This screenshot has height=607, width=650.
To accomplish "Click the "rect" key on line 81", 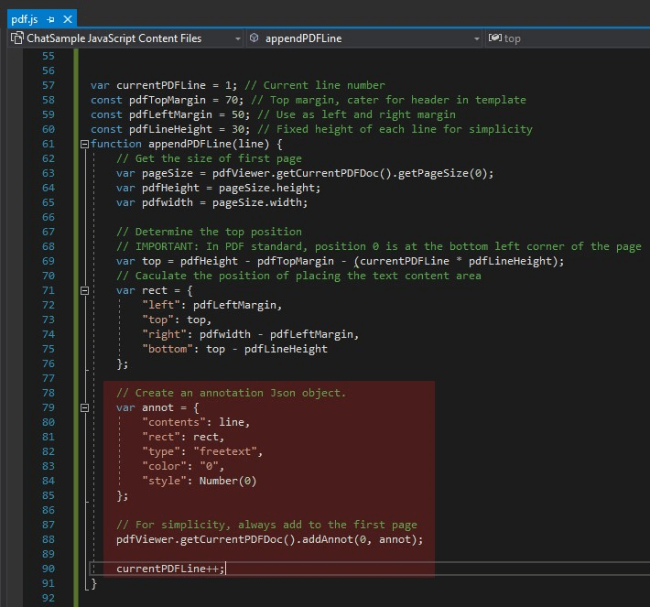I will click(x=161, y=437).
